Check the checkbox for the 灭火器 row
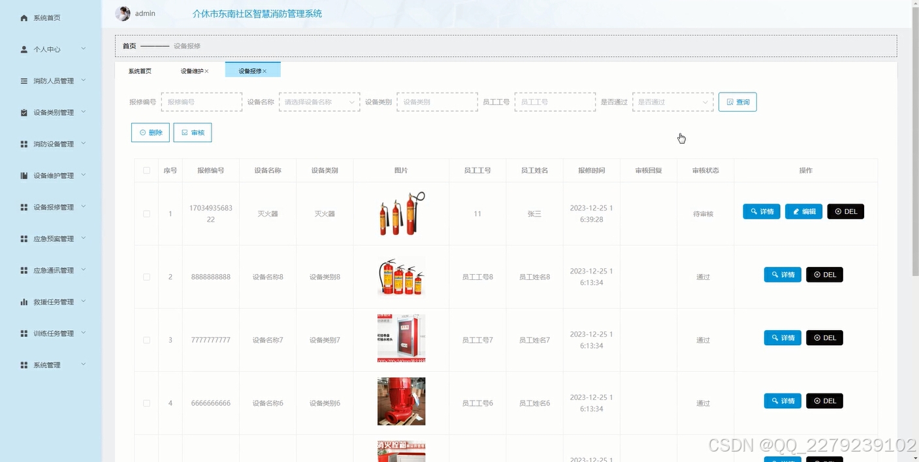 146,213
